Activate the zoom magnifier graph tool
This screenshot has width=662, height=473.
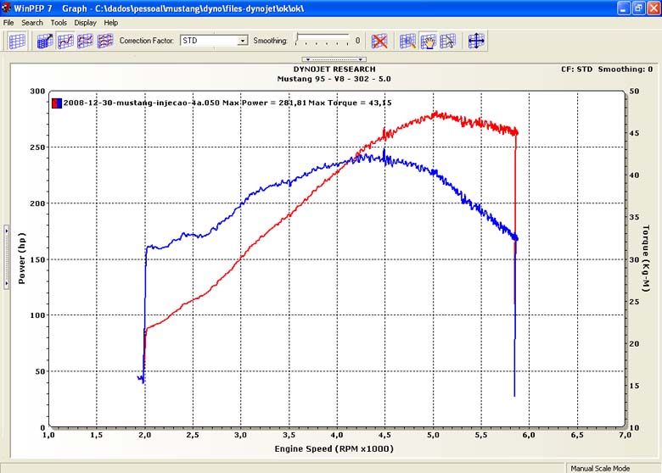click(x=407, y=41)
